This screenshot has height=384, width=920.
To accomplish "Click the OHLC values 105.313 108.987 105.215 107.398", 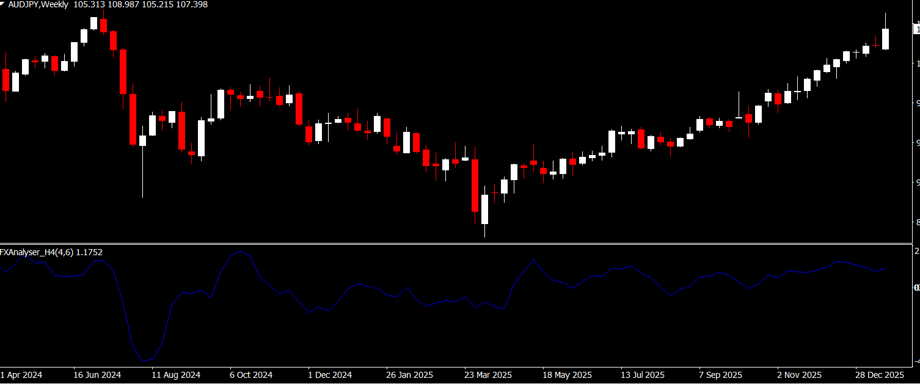I will [140, 5].
